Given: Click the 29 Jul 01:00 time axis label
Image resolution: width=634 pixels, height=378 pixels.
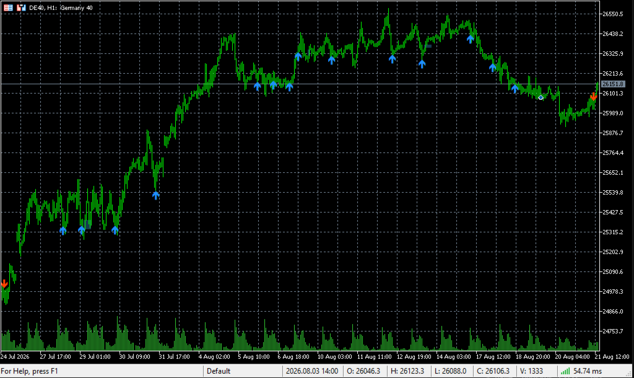Looking at the screenshot, I should coord(95,357).
